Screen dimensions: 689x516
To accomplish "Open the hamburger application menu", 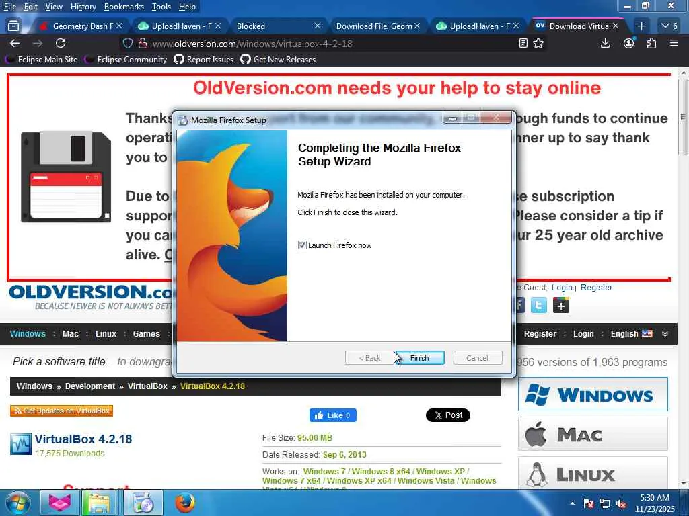I will tap(674, 43).
